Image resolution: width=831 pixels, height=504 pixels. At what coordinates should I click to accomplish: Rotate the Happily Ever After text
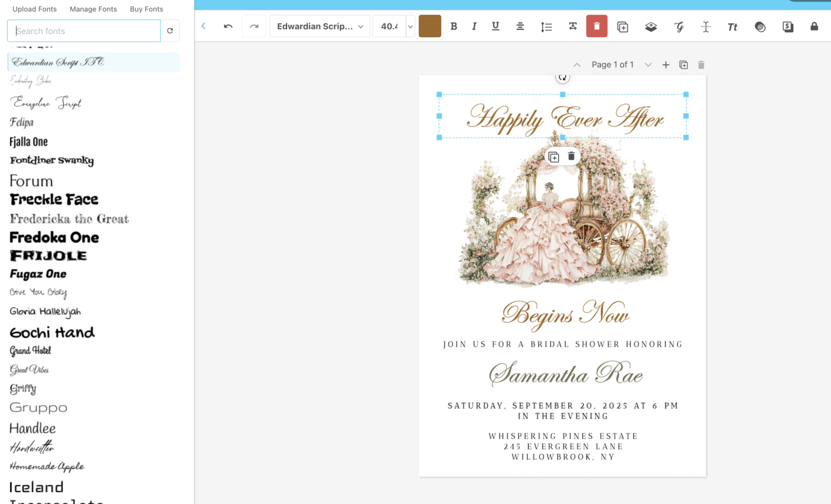tap(562, 77)
